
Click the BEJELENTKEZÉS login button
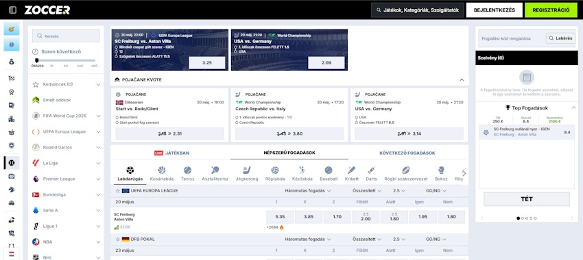pyautogui.click(x=494, y=10)
